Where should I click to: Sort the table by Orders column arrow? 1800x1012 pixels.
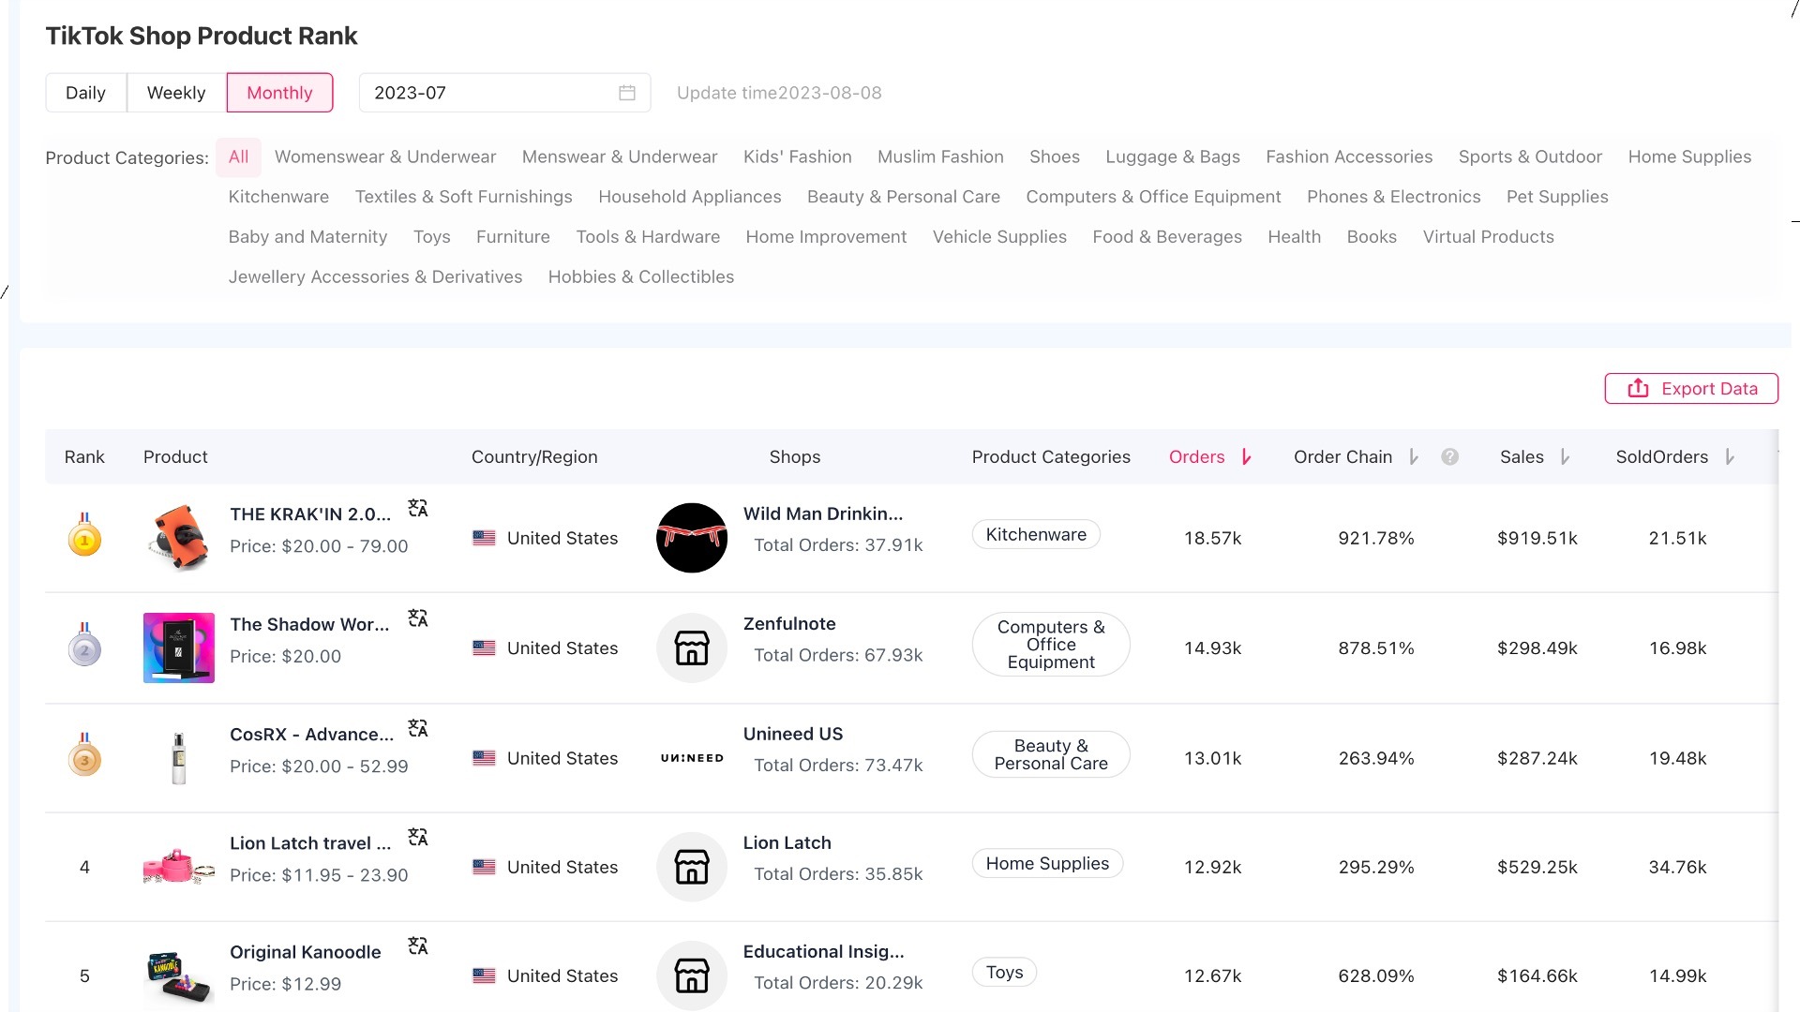tap(1246, 457)
